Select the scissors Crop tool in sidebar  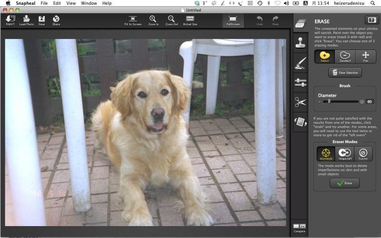coord(301,102)
